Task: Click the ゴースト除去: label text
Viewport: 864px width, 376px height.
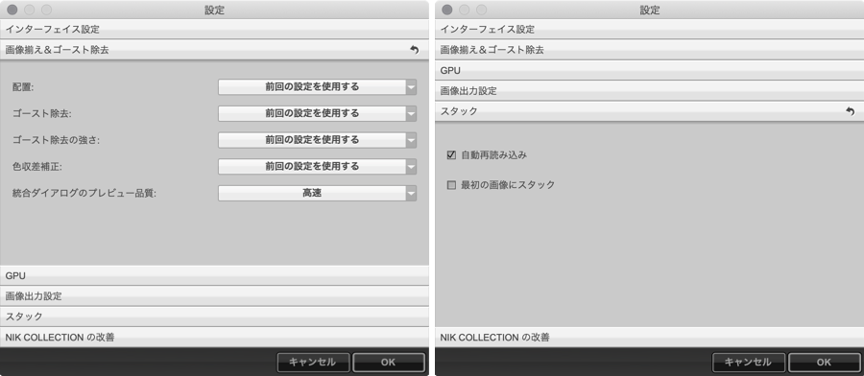Action: [x=42, y=113]
